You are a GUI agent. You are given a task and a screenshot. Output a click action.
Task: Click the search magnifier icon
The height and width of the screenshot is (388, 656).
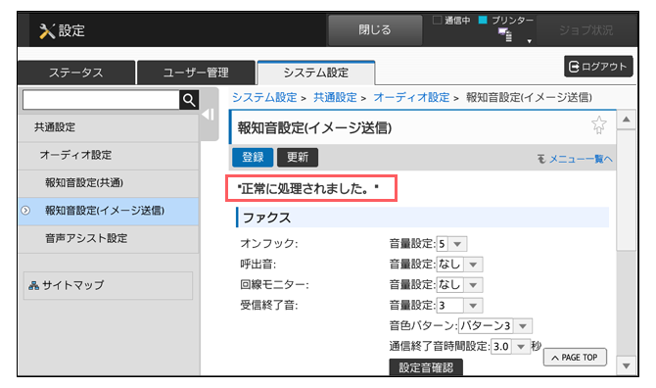pos(189,100)
